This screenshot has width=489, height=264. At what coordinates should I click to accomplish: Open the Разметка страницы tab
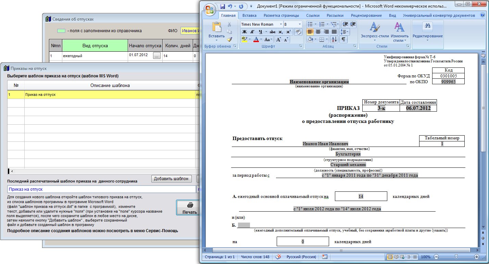281,15
